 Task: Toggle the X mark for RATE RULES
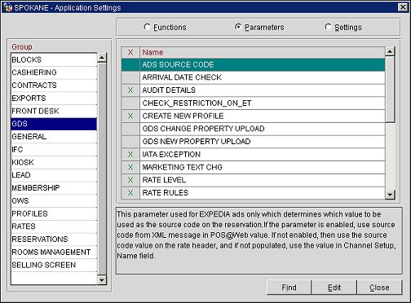(130, 193)
